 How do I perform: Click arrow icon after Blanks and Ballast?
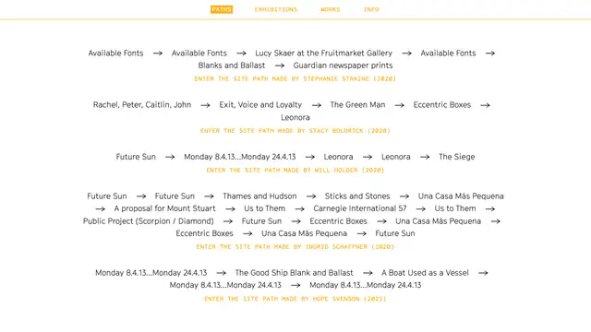(x=279, y=65)
